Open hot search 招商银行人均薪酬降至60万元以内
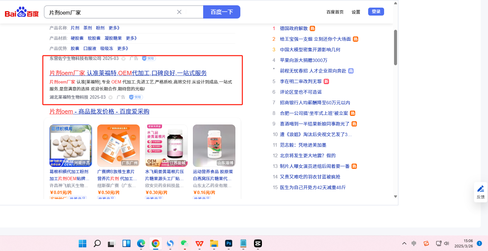This screenshot has height=251, width=488. pyautogui.click(x=315, y=103)
